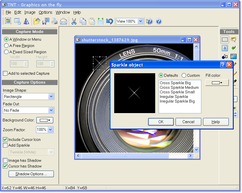Click the image width resize icon
This screenshot has width=242, height=193.
[x=101, y=21]
